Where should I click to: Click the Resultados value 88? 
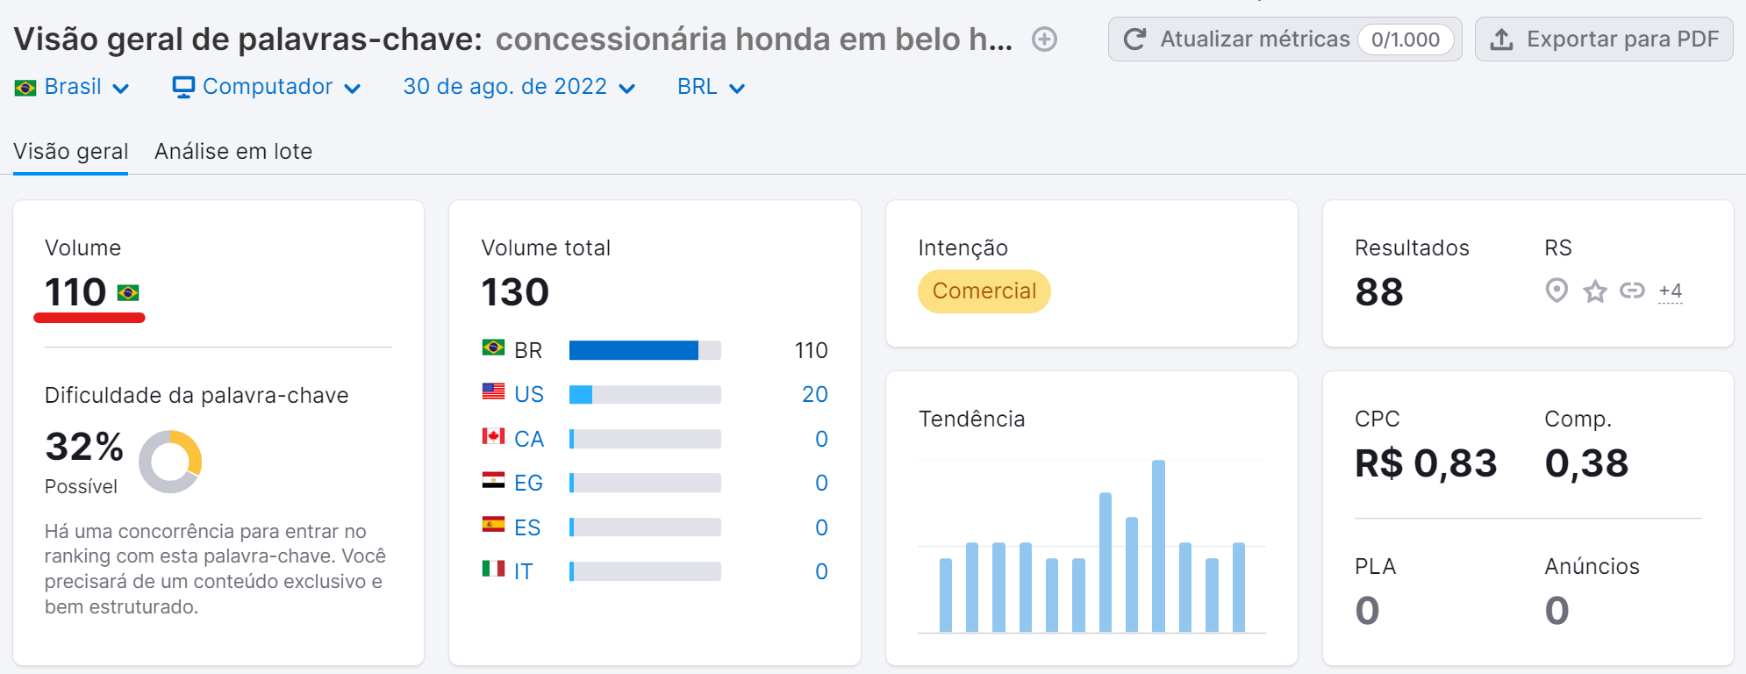coord(1379,292)
